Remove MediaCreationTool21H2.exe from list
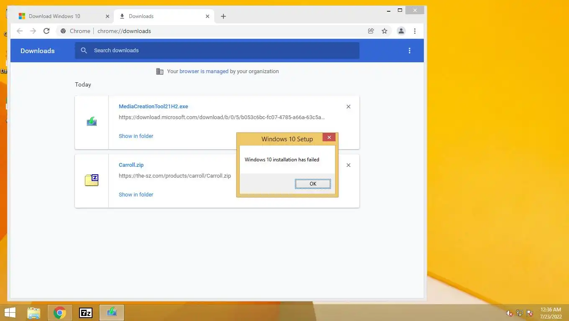Screen dimensions: 569x321 (349, 107)
